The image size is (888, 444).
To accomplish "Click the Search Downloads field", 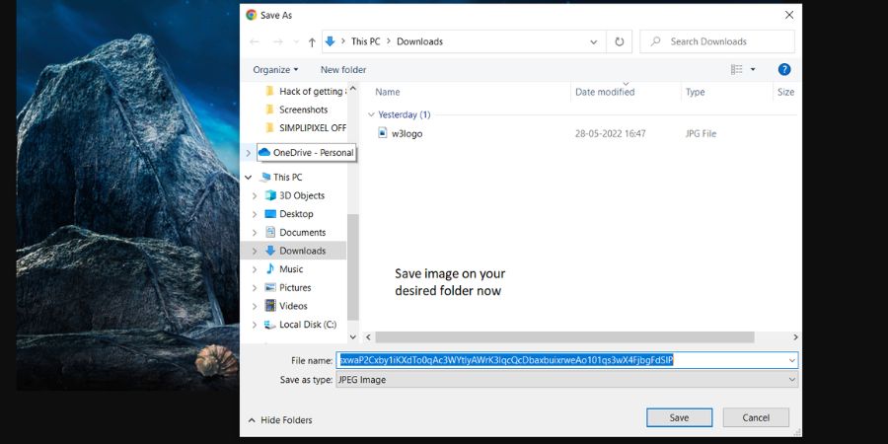I will pos(717,41).
